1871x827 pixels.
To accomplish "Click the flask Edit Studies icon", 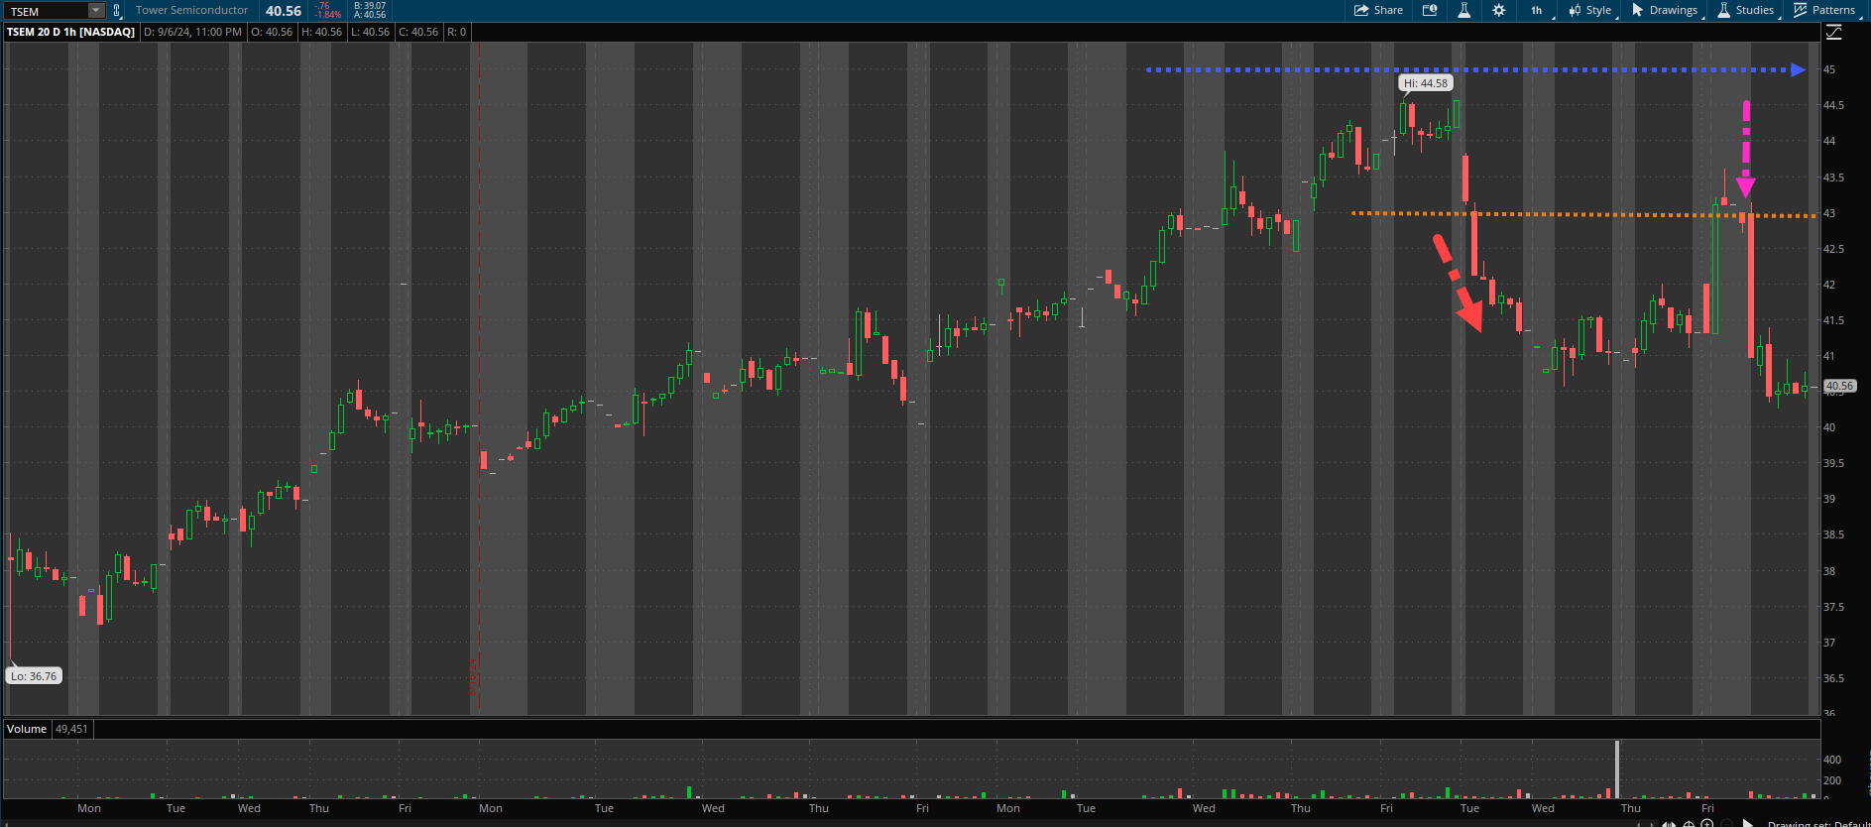I will tap(1463, 10).
